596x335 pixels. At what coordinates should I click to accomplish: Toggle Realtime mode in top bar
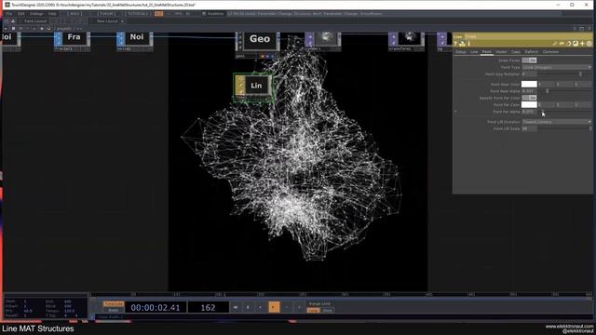pos(212,14)
